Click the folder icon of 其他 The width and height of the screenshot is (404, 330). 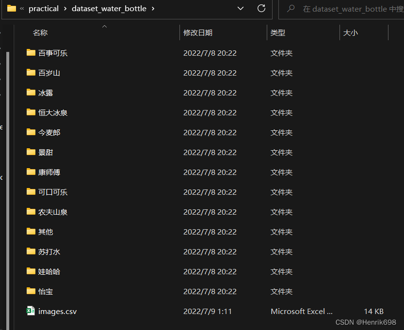coord(31,232)
